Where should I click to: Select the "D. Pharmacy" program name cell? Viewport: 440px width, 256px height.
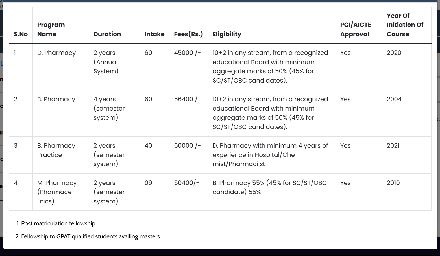click(x=56, y=53)
